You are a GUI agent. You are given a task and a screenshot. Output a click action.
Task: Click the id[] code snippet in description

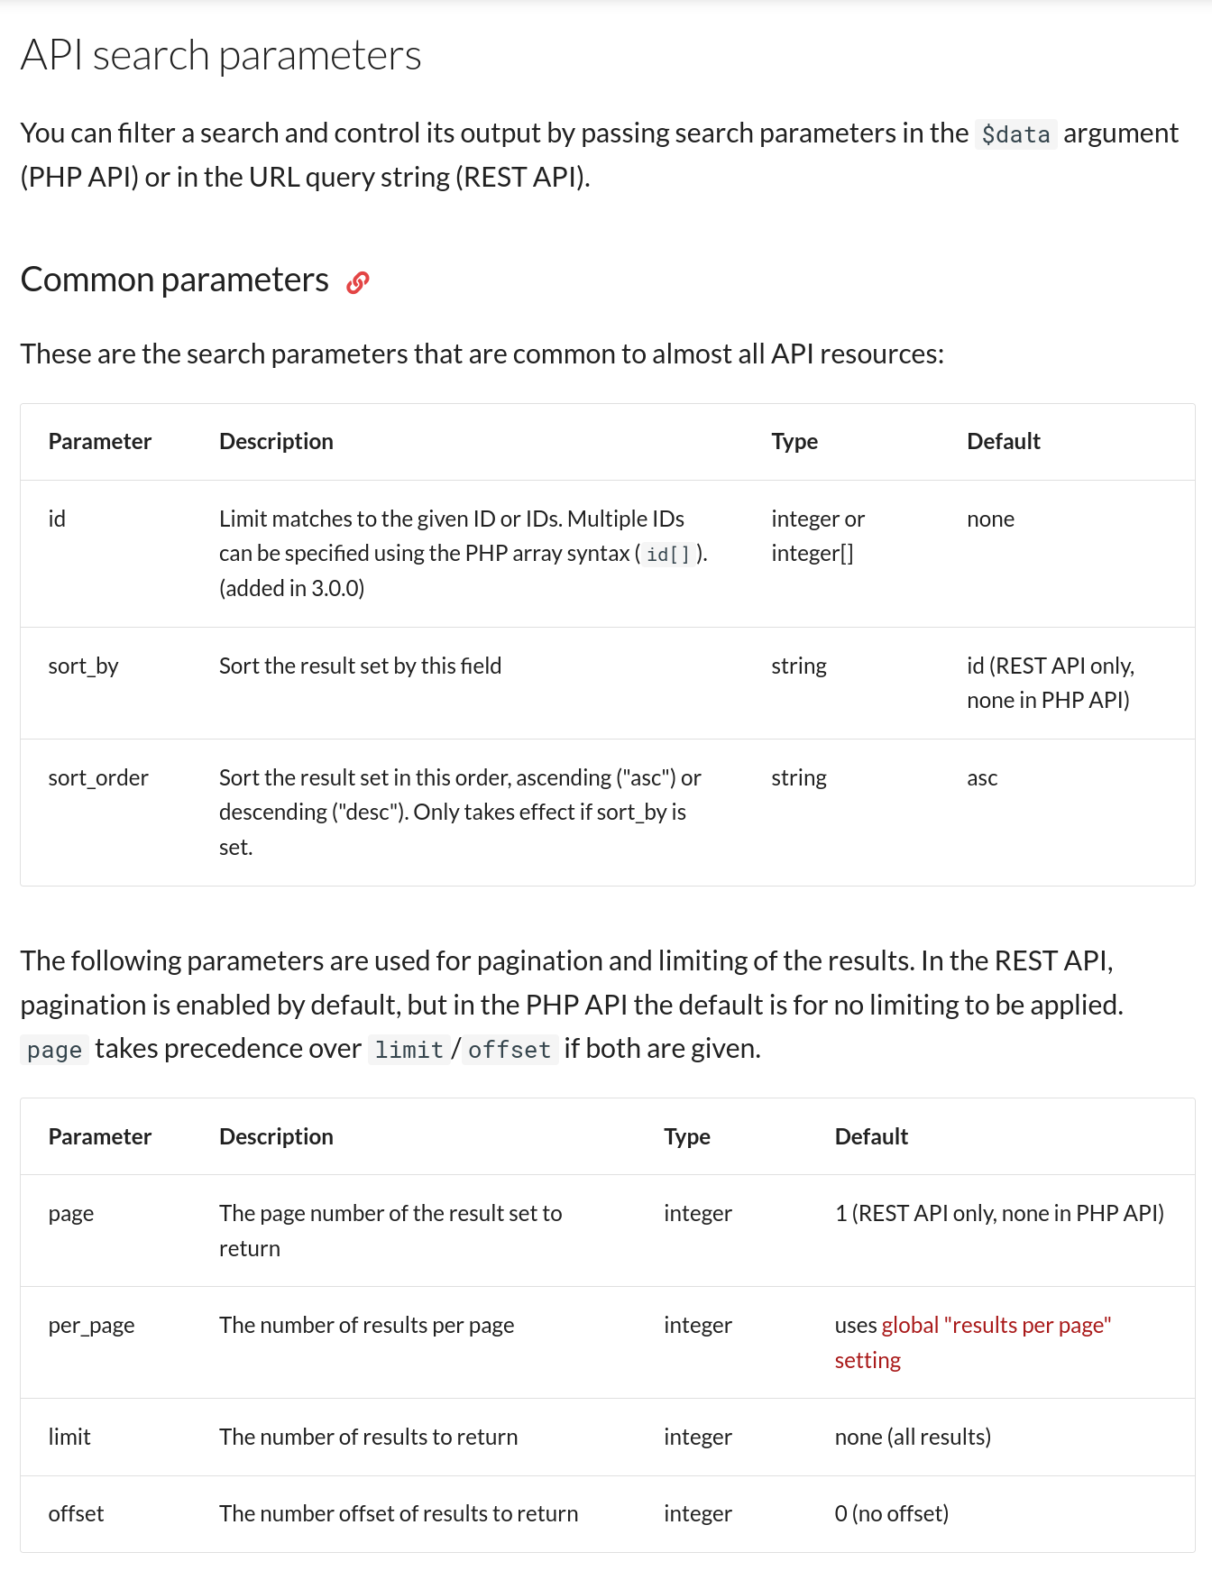click(667, 554)
